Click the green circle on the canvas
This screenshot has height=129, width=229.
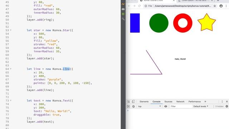(x=159, y=23)
